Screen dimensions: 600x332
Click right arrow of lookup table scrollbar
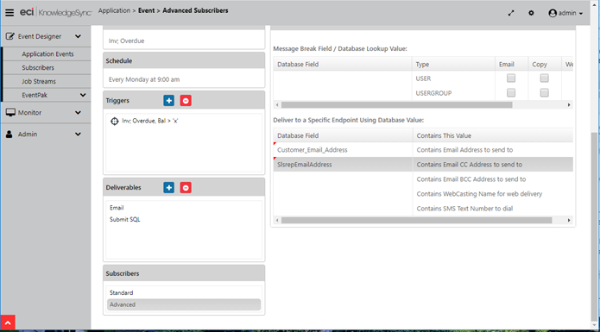pyautogui.click(x=569, y=104)
